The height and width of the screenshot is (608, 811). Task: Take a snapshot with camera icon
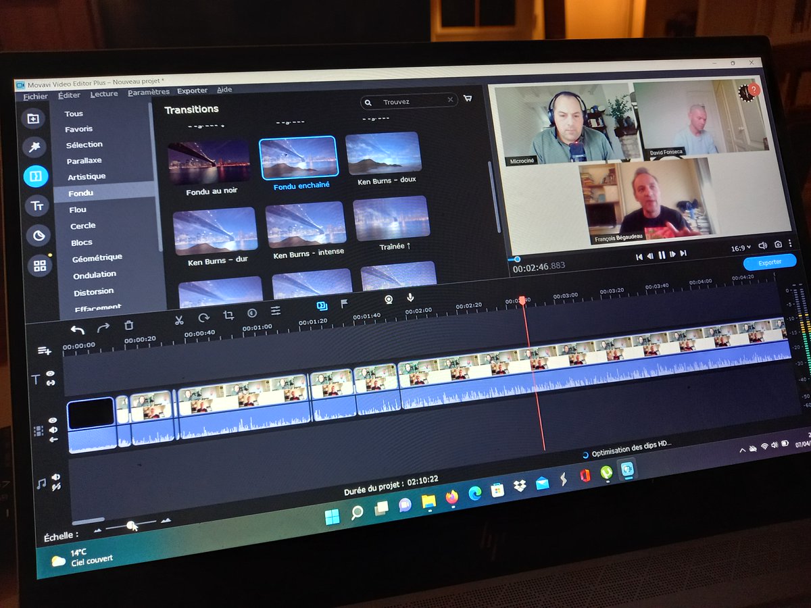click(778, 245)
